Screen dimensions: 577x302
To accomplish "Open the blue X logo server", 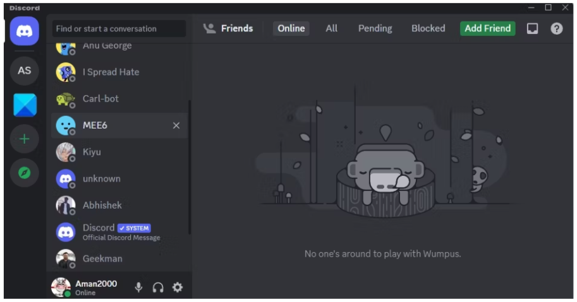I will 25,105.
